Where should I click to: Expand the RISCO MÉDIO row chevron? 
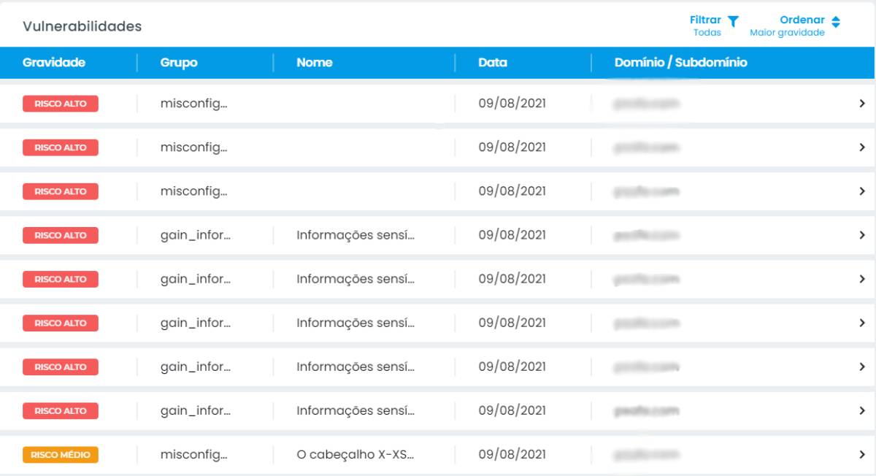(x=862, y=455)
